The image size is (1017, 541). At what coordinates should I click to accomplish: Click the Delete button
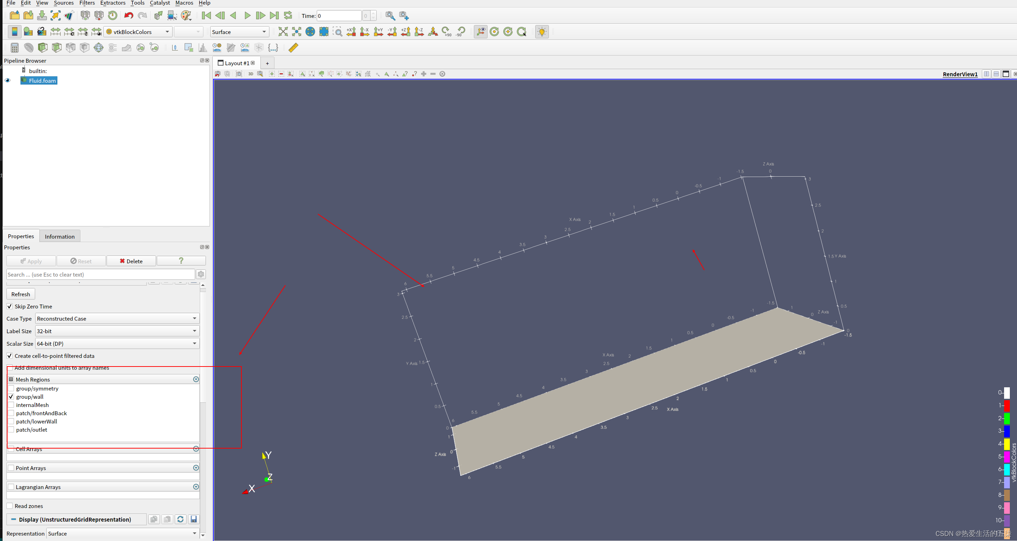[x=131, y=261]
